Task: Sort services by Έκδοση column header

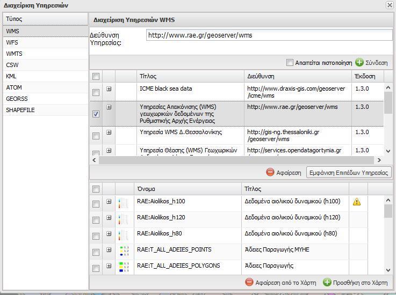Action: pyautogui.click(x=368, y=76)
